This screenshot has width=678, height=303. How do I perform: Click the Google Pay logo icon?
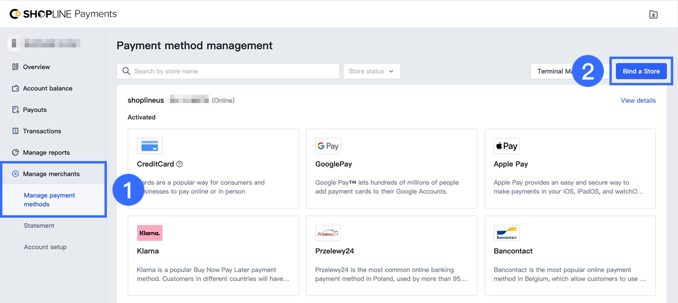coord(328,146)
